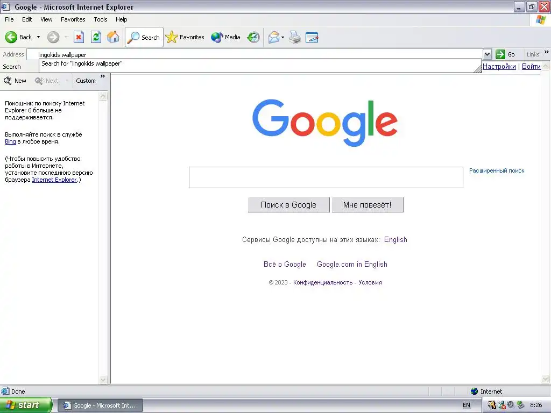Open the View menu
The height and width of the screenshot is (413, 551).
tap(46, 20)
